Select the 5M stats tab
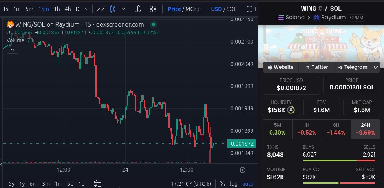The height and width of the screenshot is (188, 384). (277, 129)
